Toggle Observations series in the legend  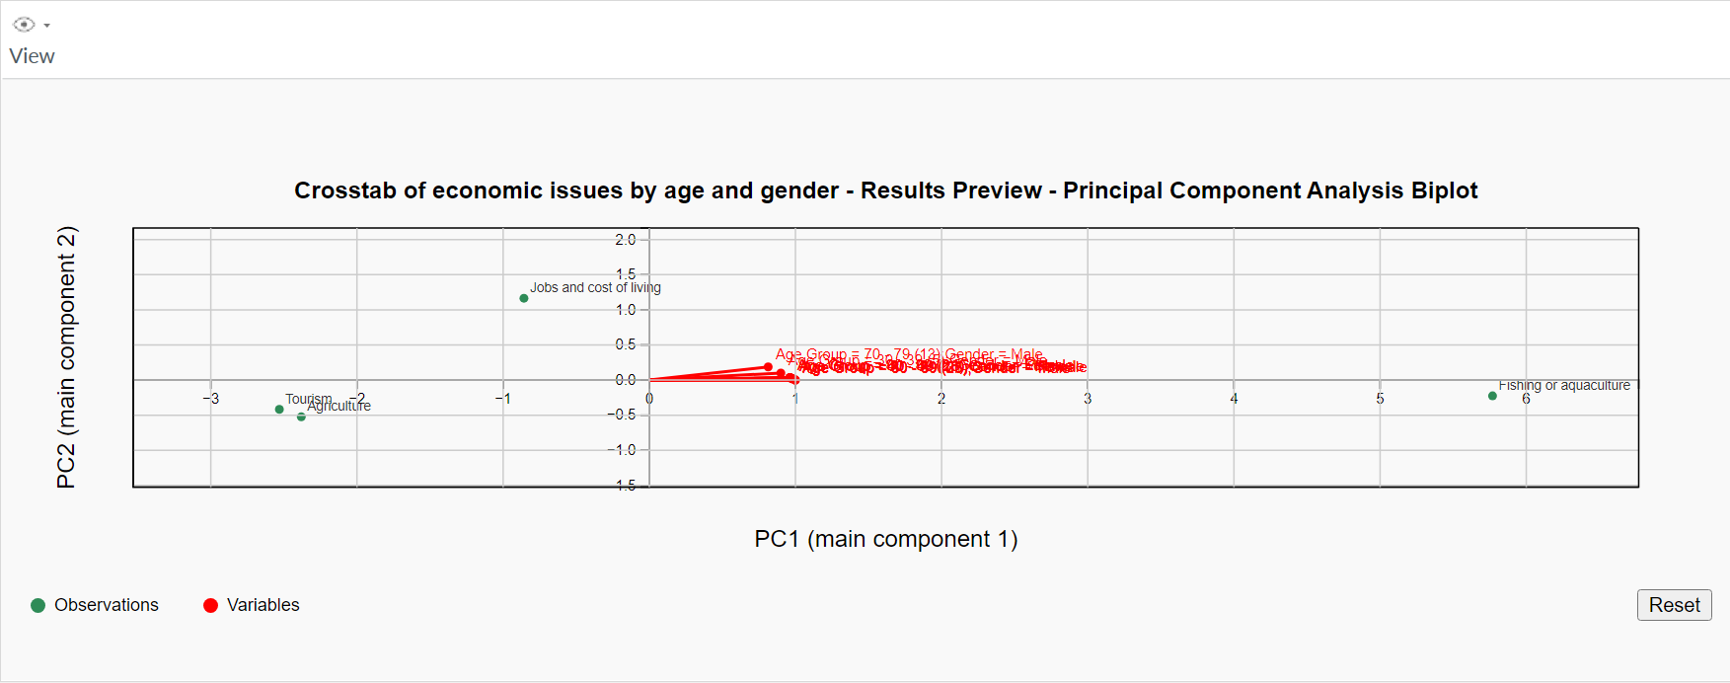pyautogui.click(x=106, y=605)
